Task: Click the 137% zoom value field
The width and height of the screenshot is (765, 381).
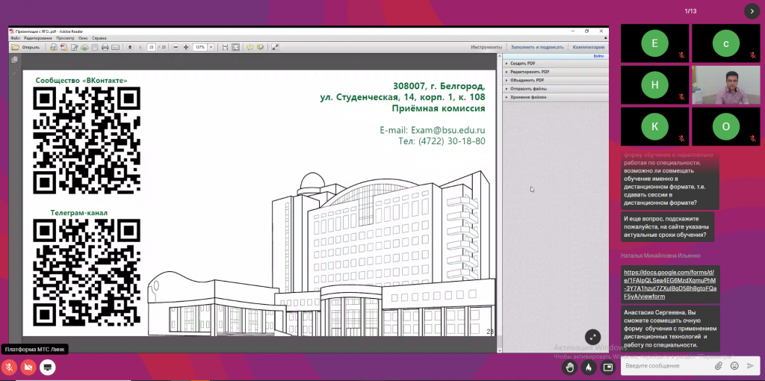Action: point(200,47)
